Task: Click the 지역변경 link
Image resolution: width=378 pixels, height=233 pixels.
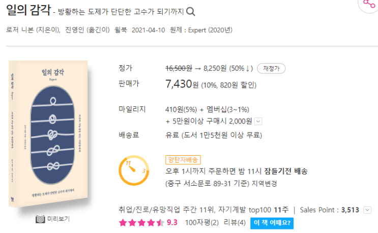Action: pos(265,183)
